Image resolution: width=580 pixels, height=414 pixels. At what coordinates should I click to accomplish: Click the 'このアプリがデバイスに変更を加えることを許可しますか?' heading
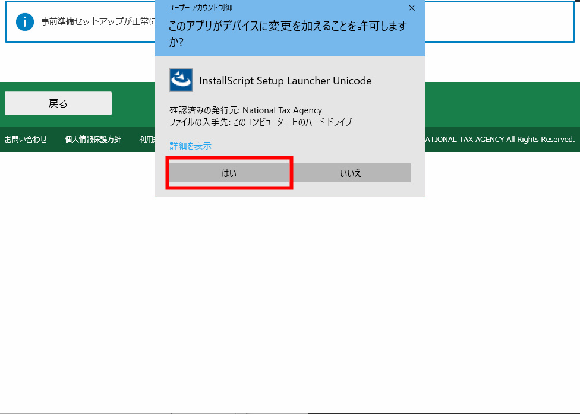[288, 34]
